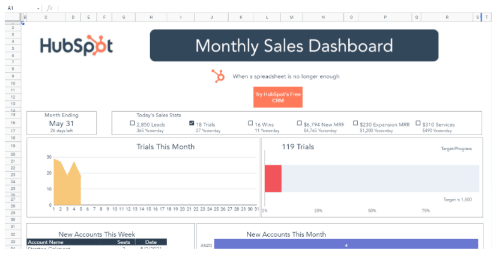Click the '119 Trials' heading

click(x=298, y=147)
